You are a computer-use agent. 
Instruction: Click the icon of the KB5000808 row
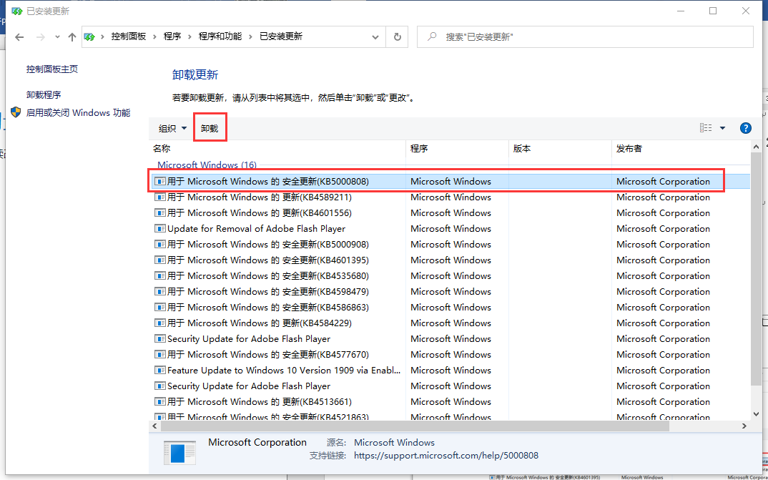coord(159,181)
